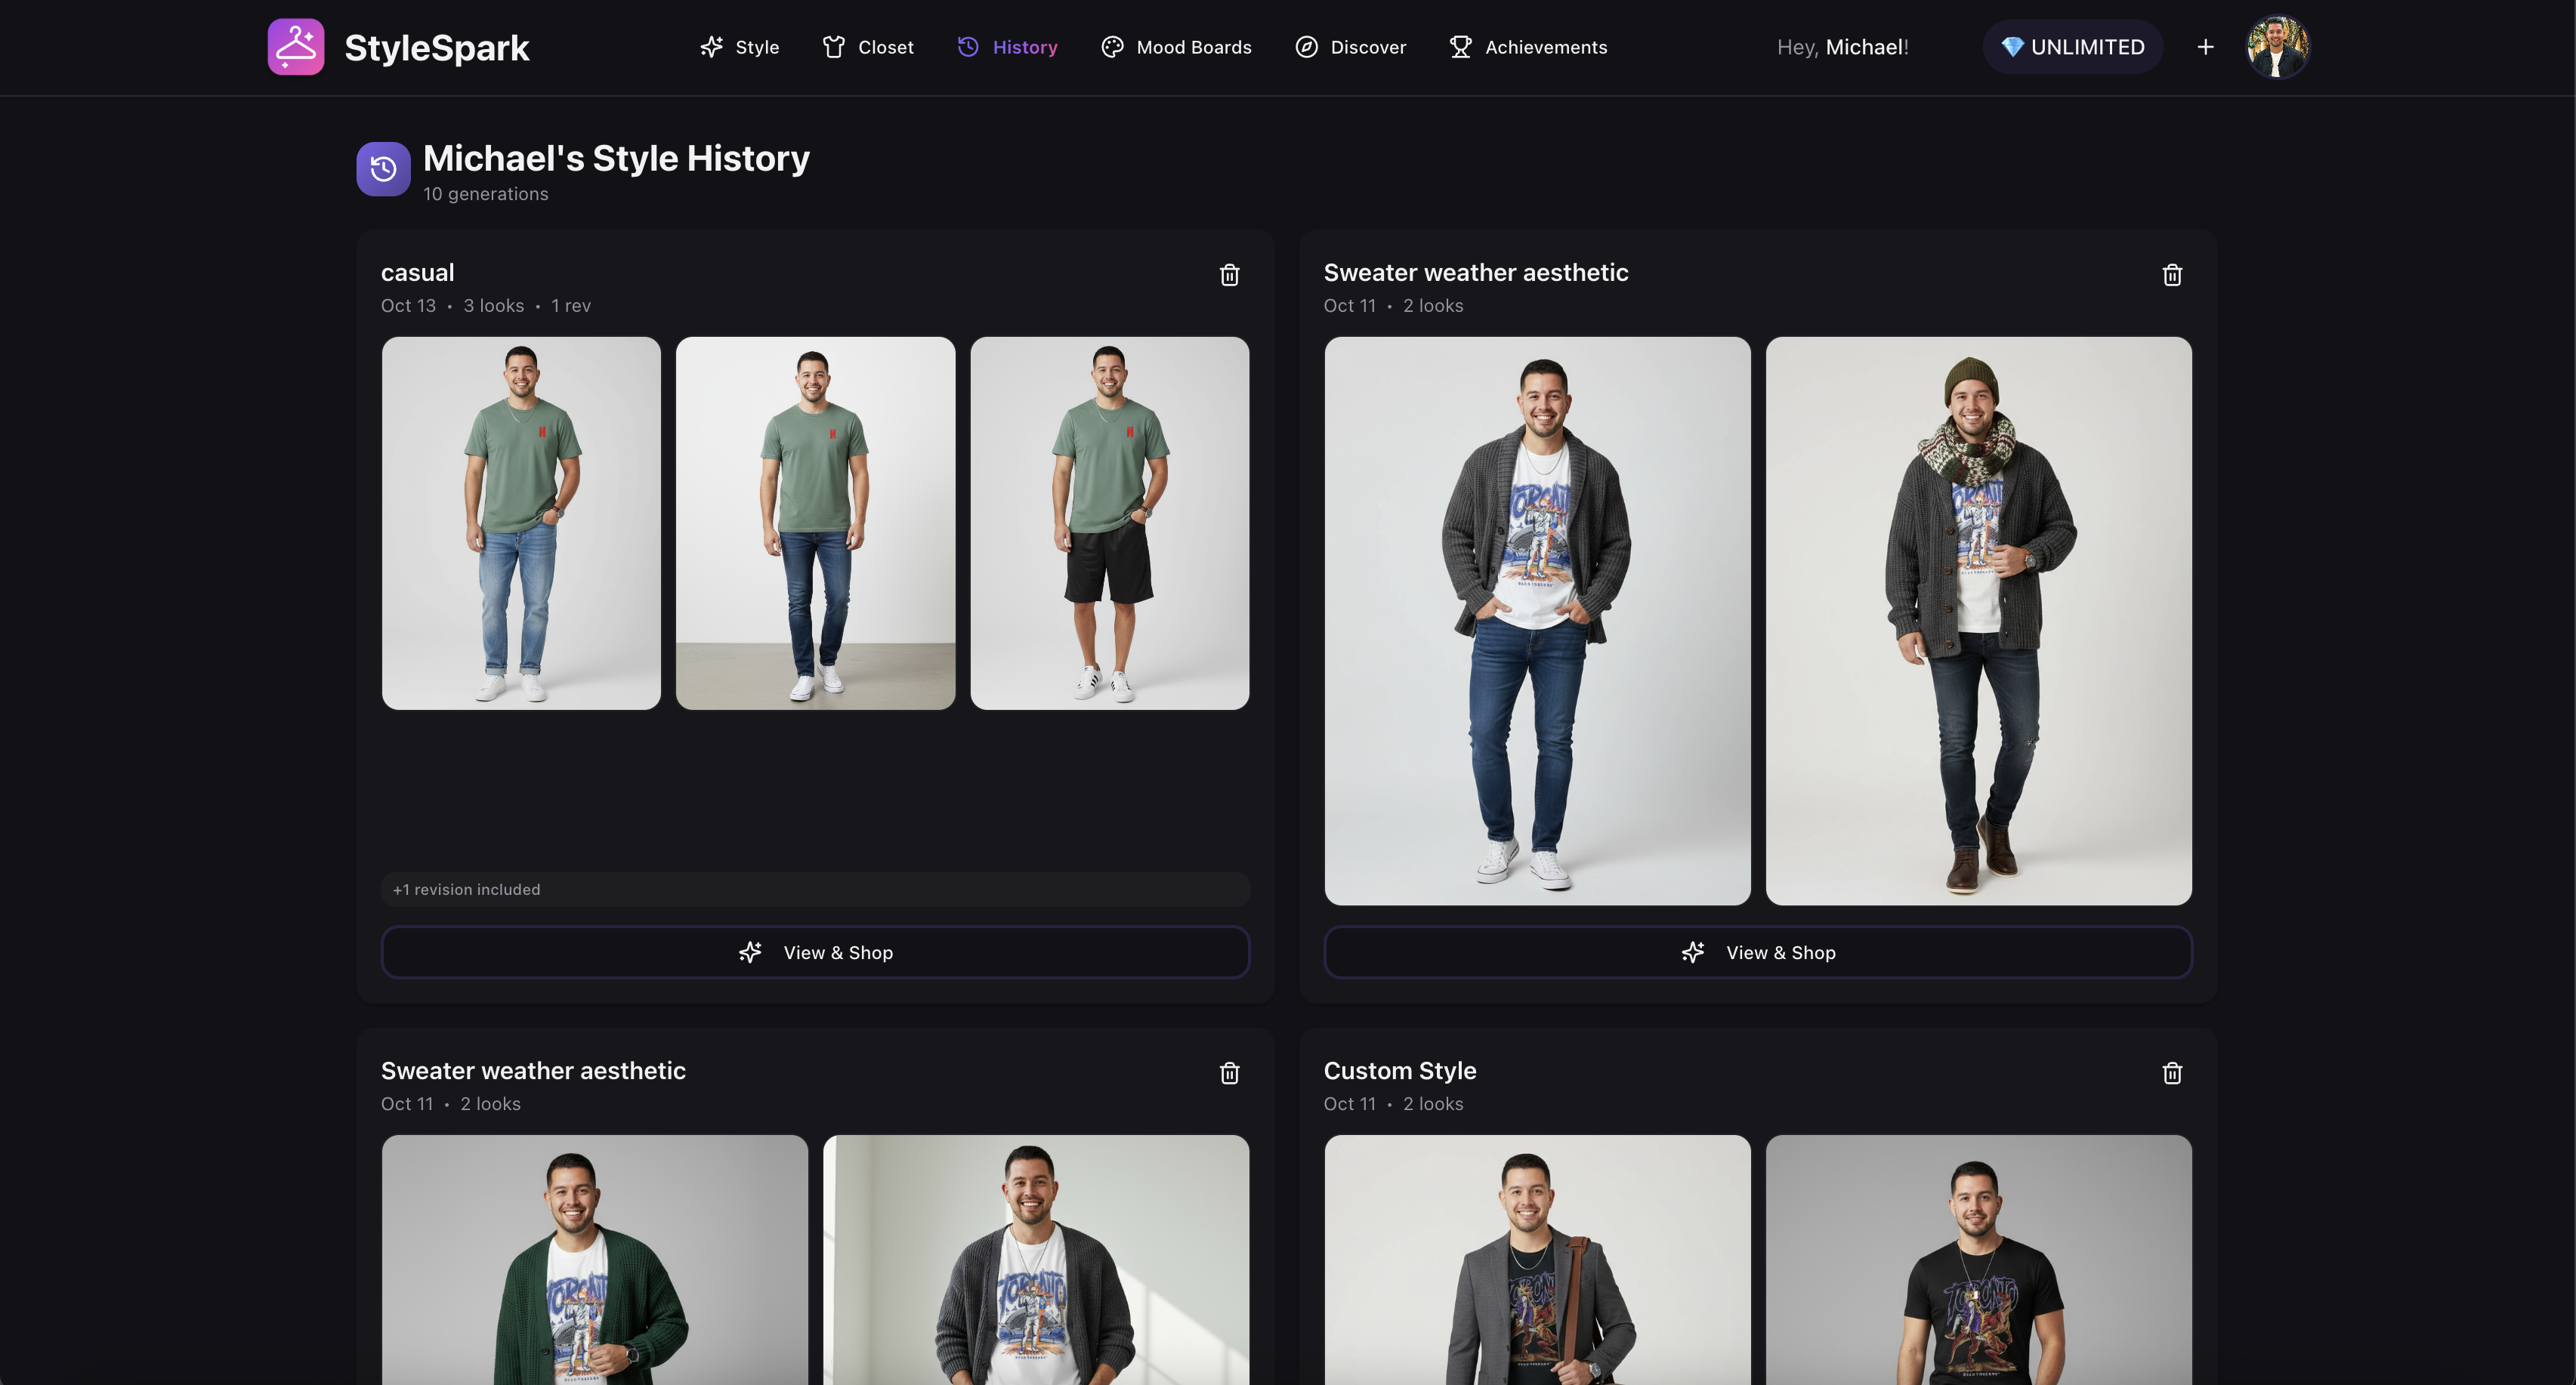
Task: Delete the Custom Style generation
Action: pyautogui.click(x=2172, y=1073)
